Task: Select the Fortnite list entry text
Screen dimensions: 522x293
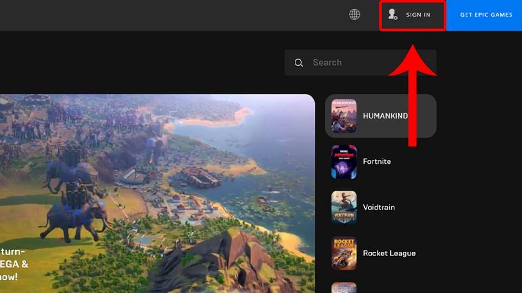Action: [377, 162]
